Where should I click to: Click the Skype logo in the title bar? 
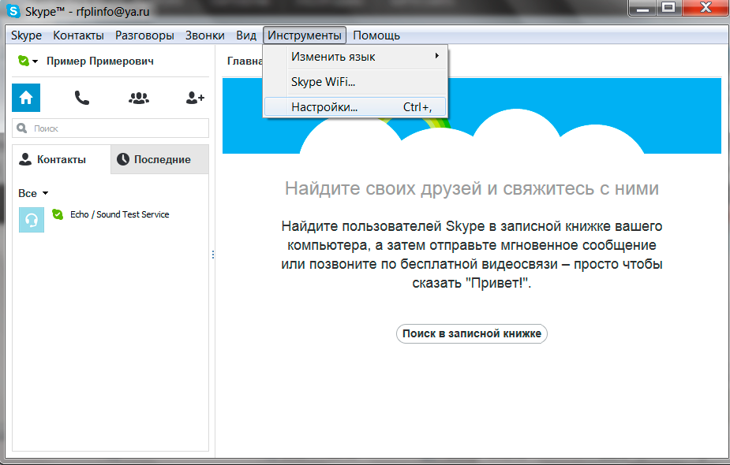coord(13,11)
